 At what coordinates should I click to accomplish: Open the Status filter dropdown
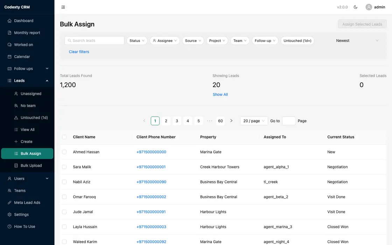click(137, 41)
